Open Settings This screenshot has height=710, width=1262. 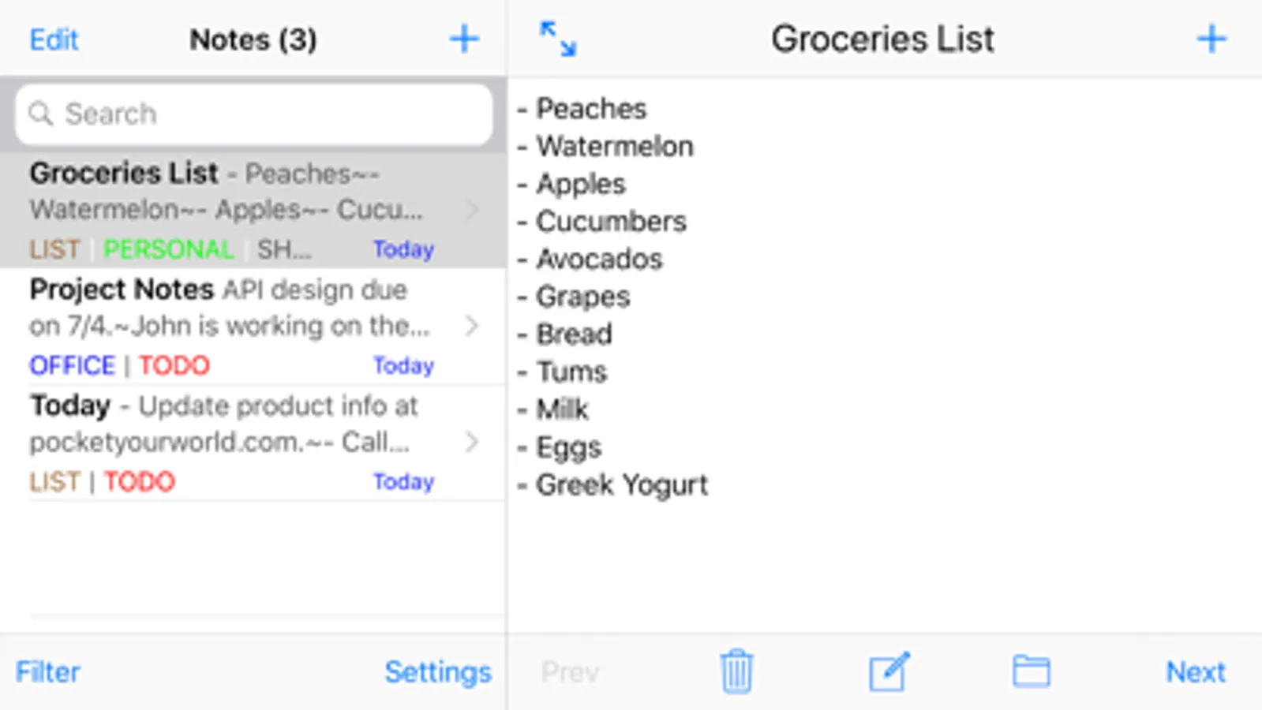[x=438, y=672]
